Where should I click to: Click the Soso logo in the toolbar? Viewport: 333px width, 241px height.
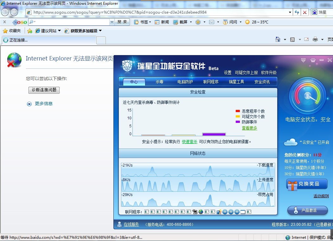20,22
